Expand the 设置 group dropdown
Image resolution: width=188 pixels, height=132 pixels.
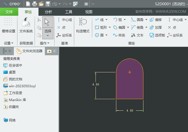point(9,43)
